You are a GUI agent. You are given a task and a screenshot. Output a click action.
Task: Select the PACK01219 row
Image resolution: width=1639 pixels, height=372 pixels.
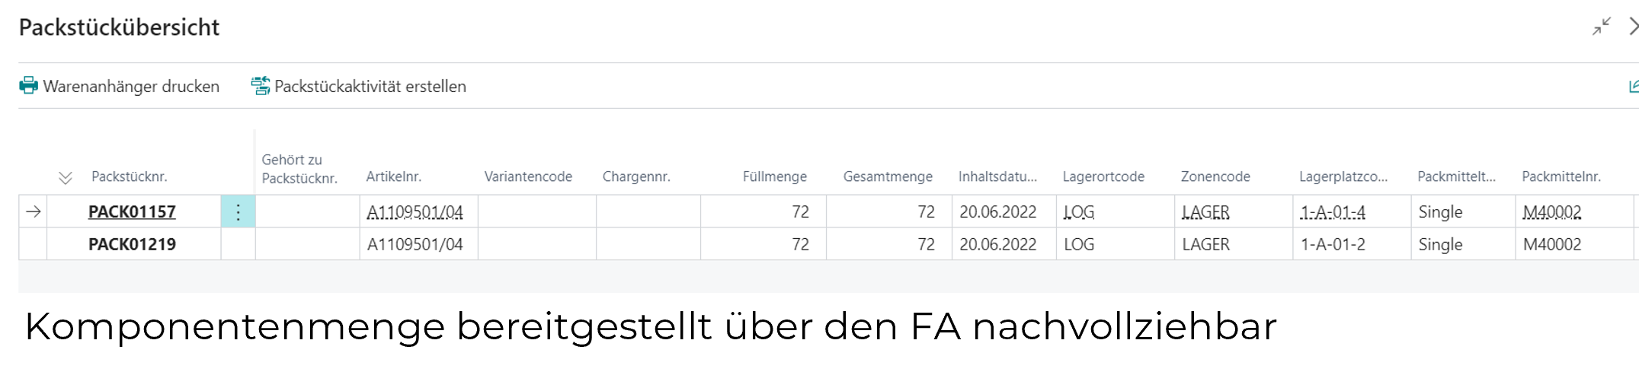coord(132,244)
